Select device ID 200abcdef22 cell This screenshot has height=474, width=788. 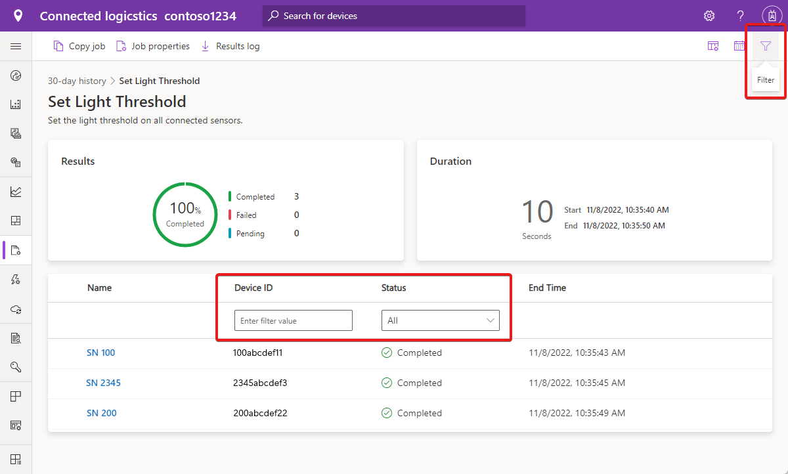[x=260, y=413]
